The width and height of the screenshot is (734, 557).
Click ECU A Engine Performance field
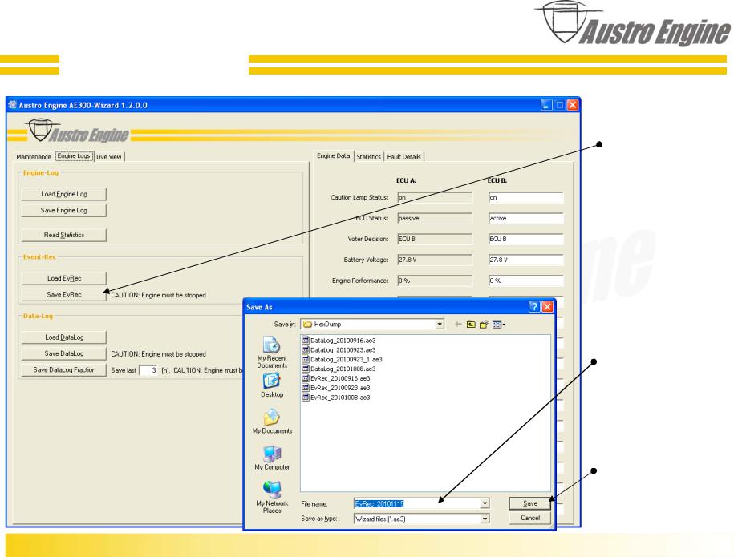(x=435, y=281)
